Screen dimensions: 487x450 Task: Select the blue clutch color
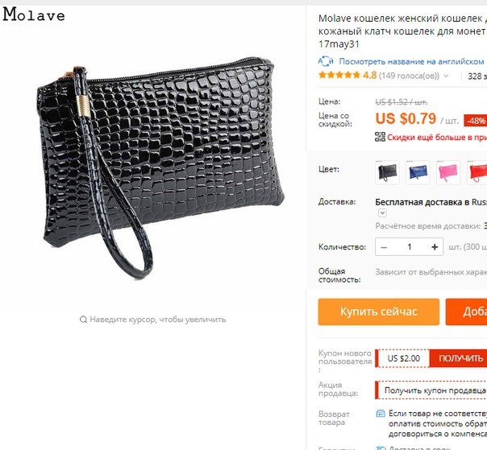pos(418,172)
